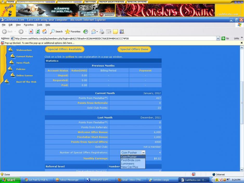Click the Account Status yellow link
Viewport: 244px width, 183px height.
point(58,71)
